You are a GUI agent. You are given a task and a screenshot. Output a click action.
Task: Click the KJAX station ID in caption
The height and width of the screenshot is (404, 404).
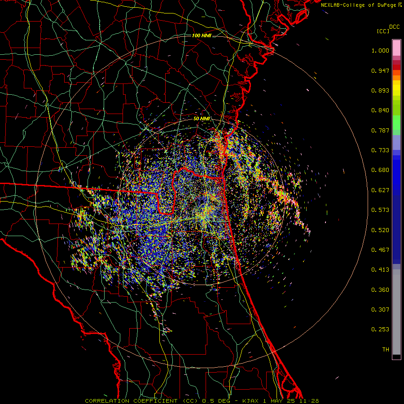point(251,401)
